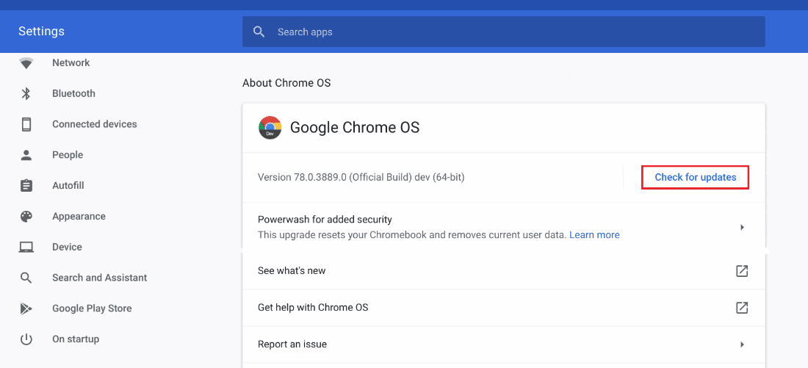Open Get help with Chrome OS
The width and height of the screenshot is (808, 368).
503,308
